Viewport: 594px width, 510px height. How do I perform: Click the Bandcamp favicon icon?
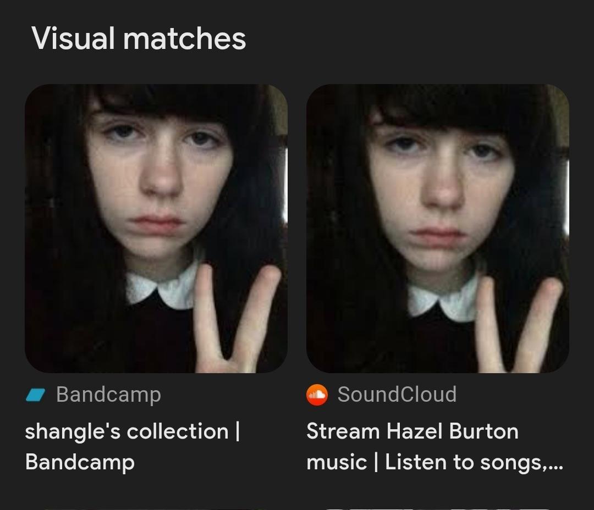coord(36,395)
